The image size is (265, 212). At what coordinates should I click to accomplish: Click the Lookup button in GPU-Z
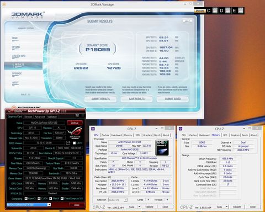tap(75, 123)
